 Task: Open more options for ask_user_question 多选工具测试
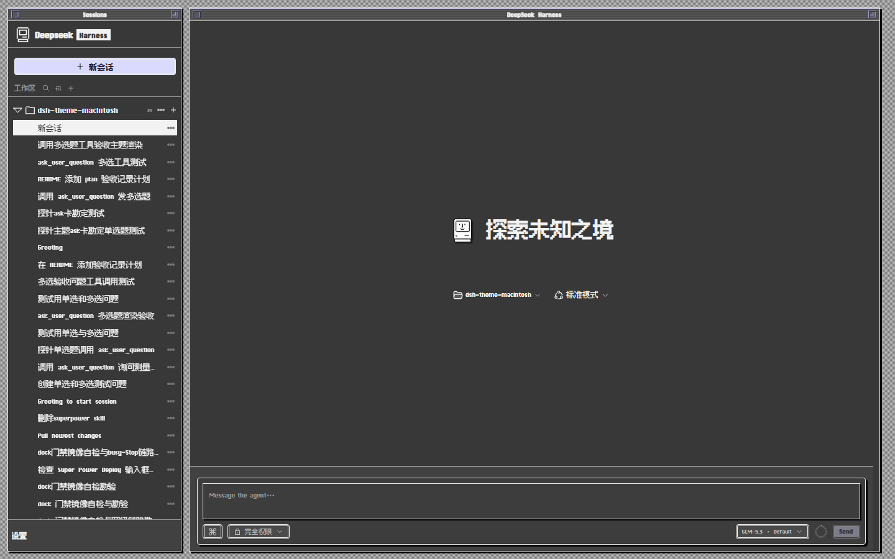click(171, 162)
